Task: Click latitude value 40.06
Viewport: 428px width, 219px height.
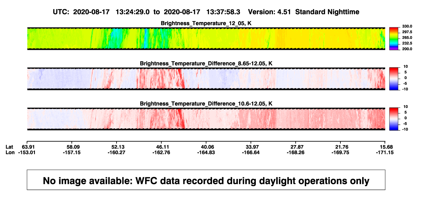Action: (x=206, y=146)
